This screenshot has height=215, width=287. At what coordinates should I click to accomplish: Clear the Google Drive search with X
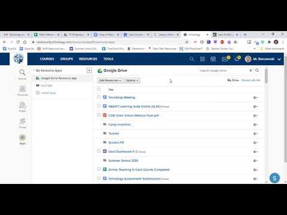coord(251,70)
